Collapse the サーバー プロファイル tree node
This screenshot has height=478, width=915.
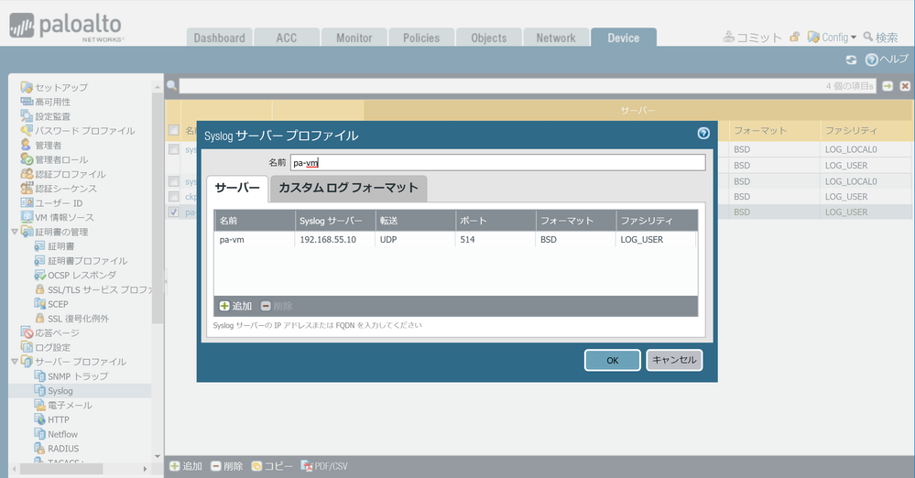click(x=15, y=362)
